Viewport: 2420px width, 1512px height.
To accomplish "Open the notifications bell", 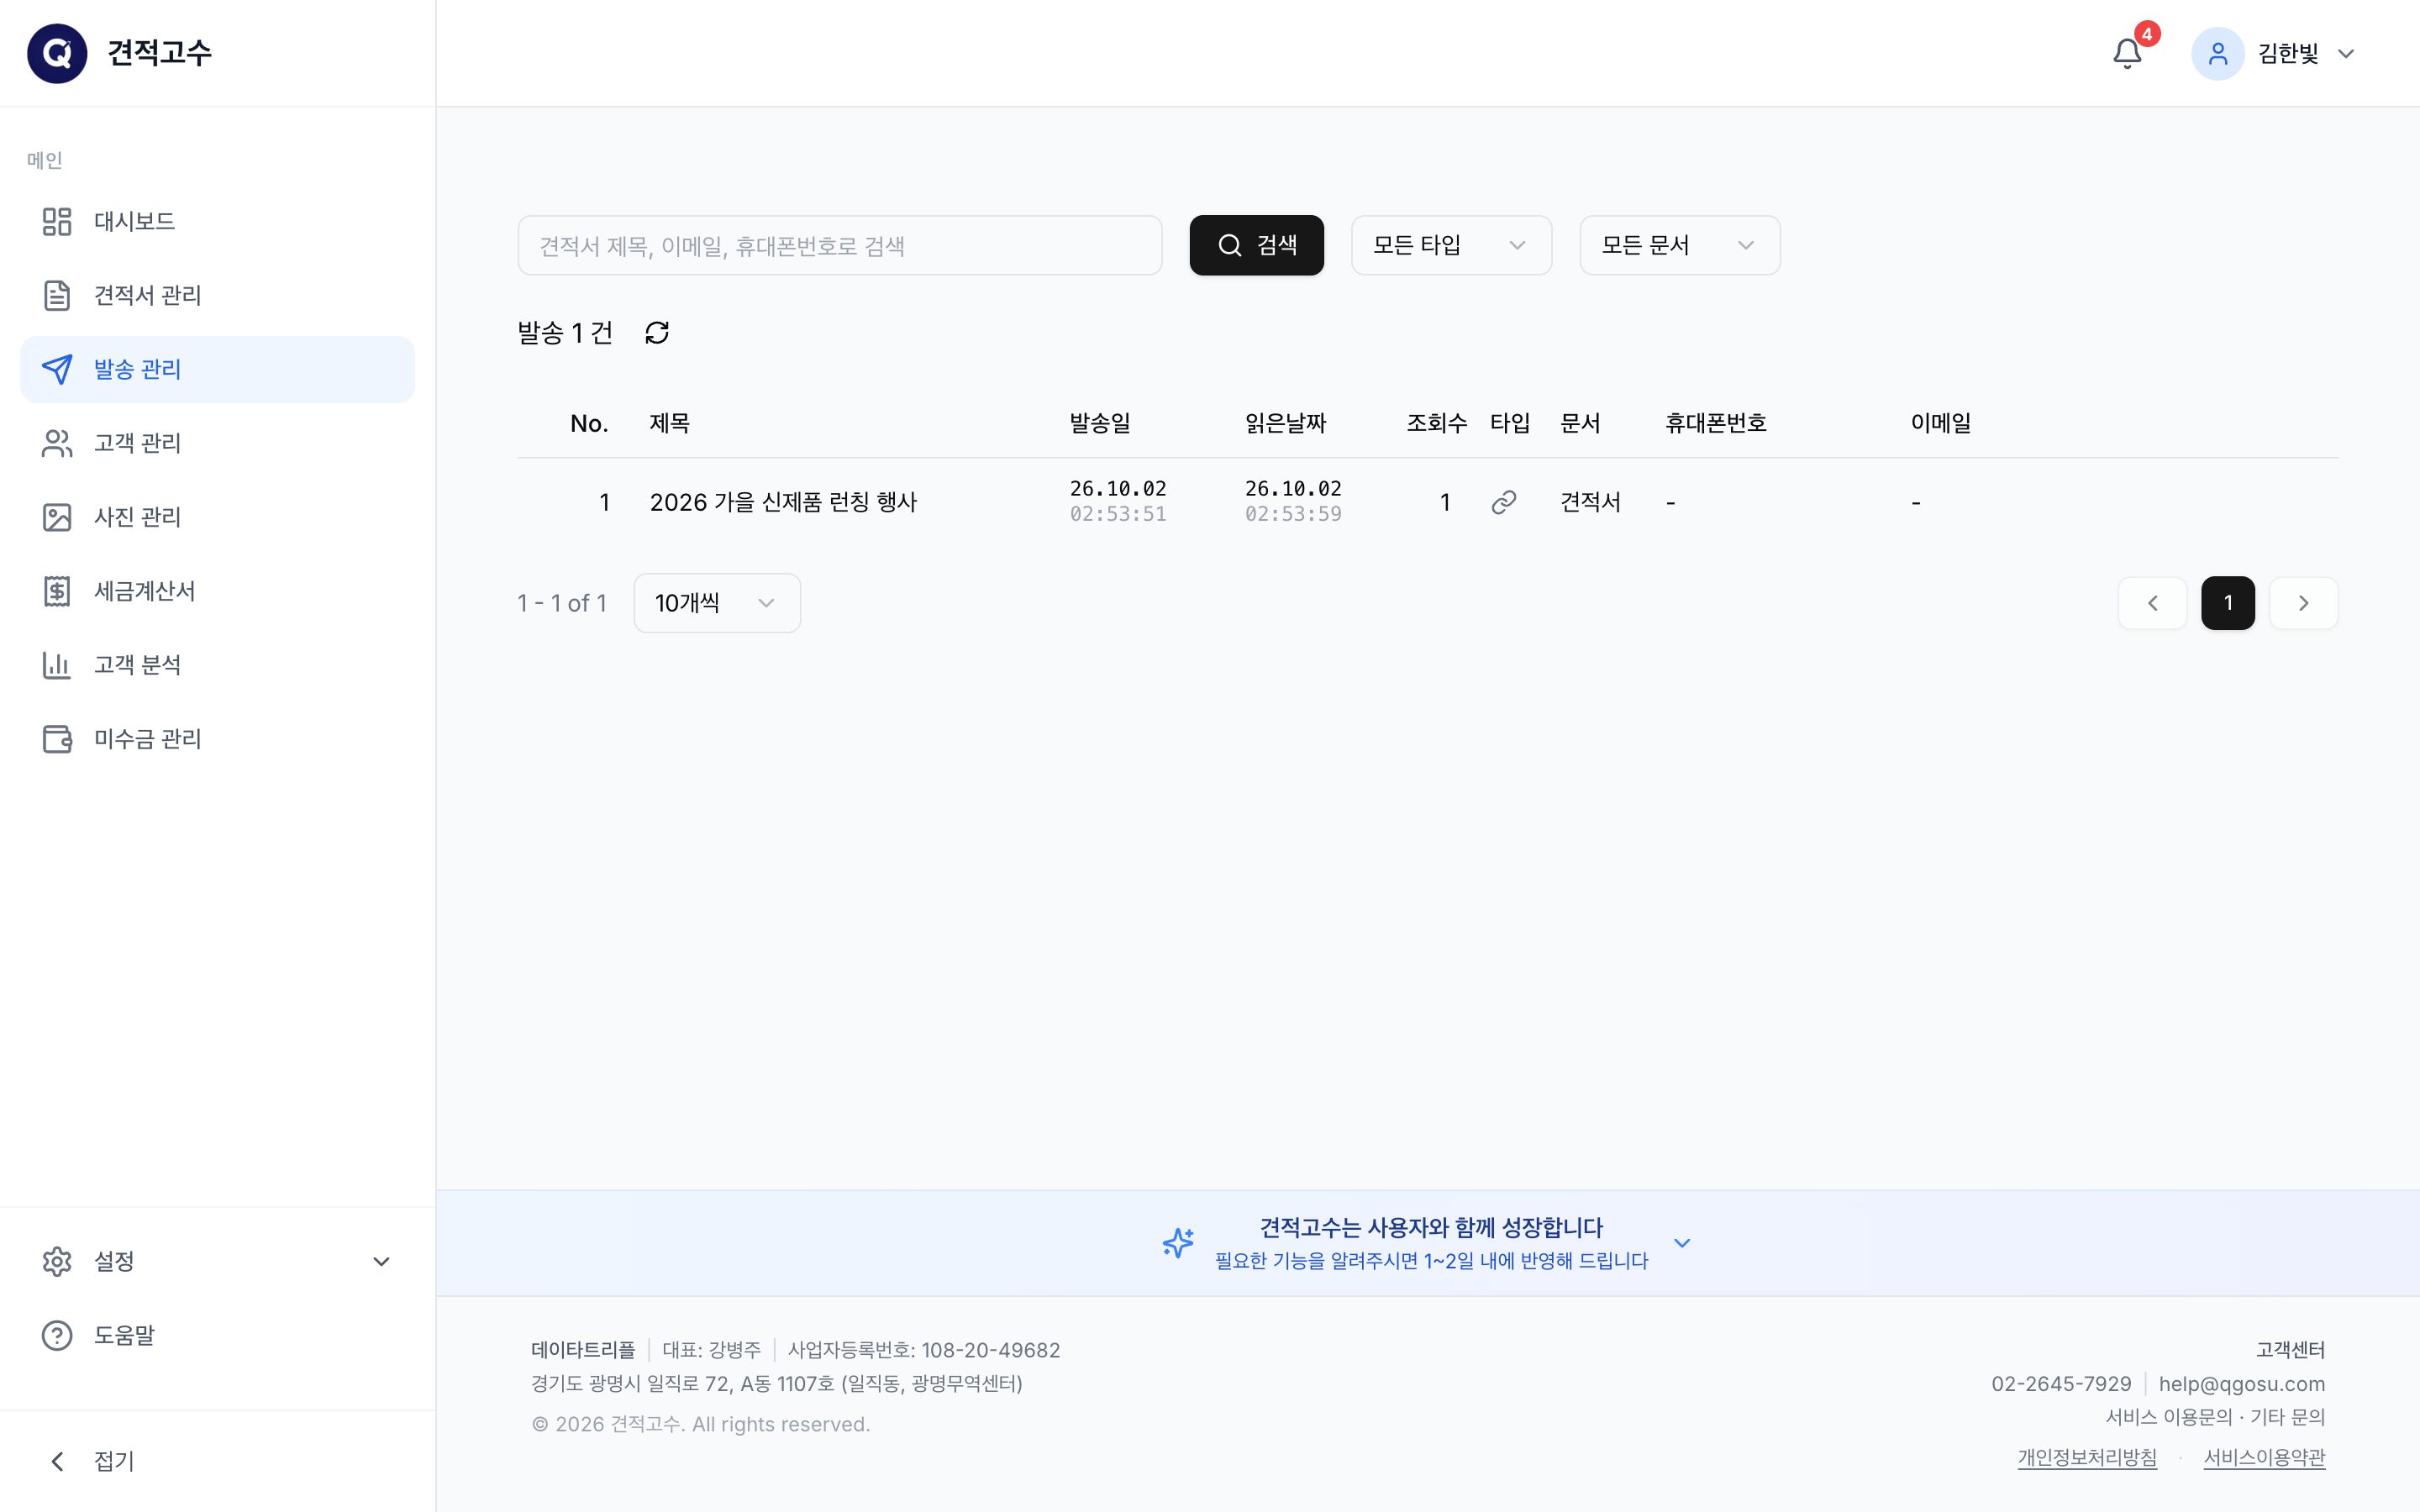I will coord(2127,53).
